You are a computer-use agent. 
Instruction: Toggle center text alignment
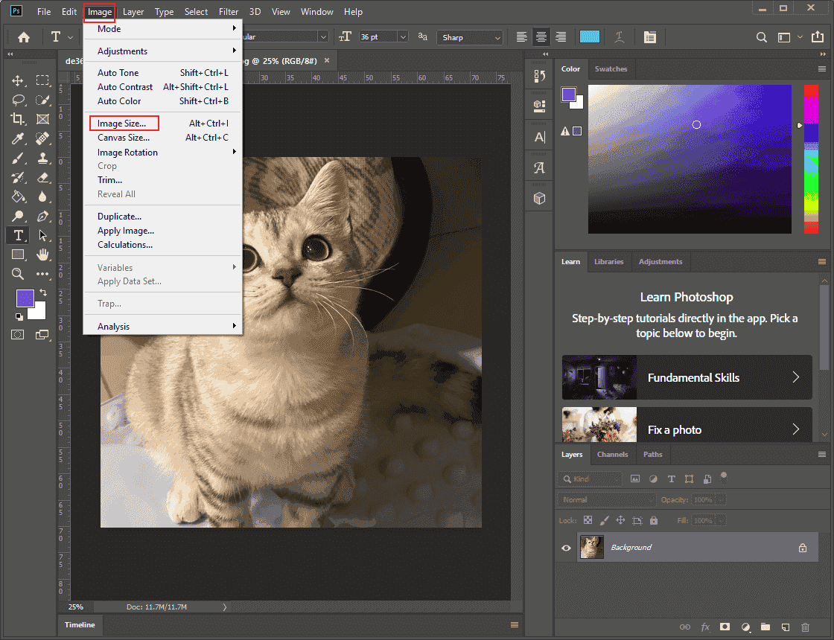[x=541, y=36]
